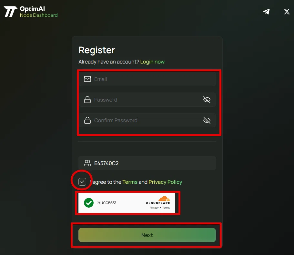
Task: Open the green Terms link
Action: pyautogui.click(x=130, y=182)
